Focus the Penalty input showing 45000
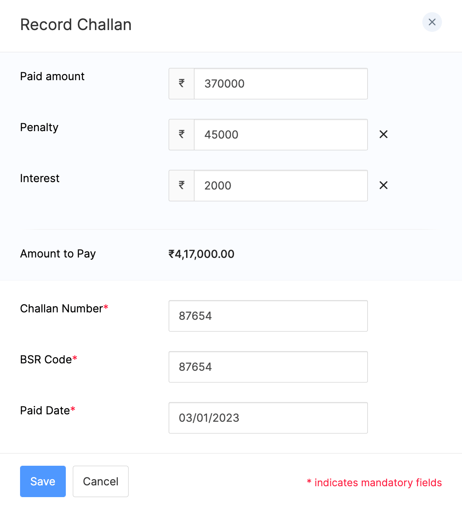This screenshot has width=462, height=508. pos(281,135)
